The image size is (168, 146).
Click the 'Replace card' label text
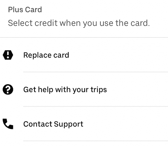click(46, 55)
